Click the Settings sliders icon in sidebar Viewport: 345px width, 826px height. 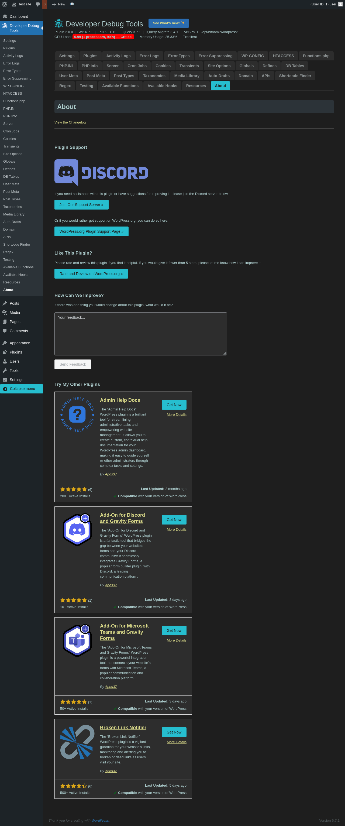click(5, 380)
